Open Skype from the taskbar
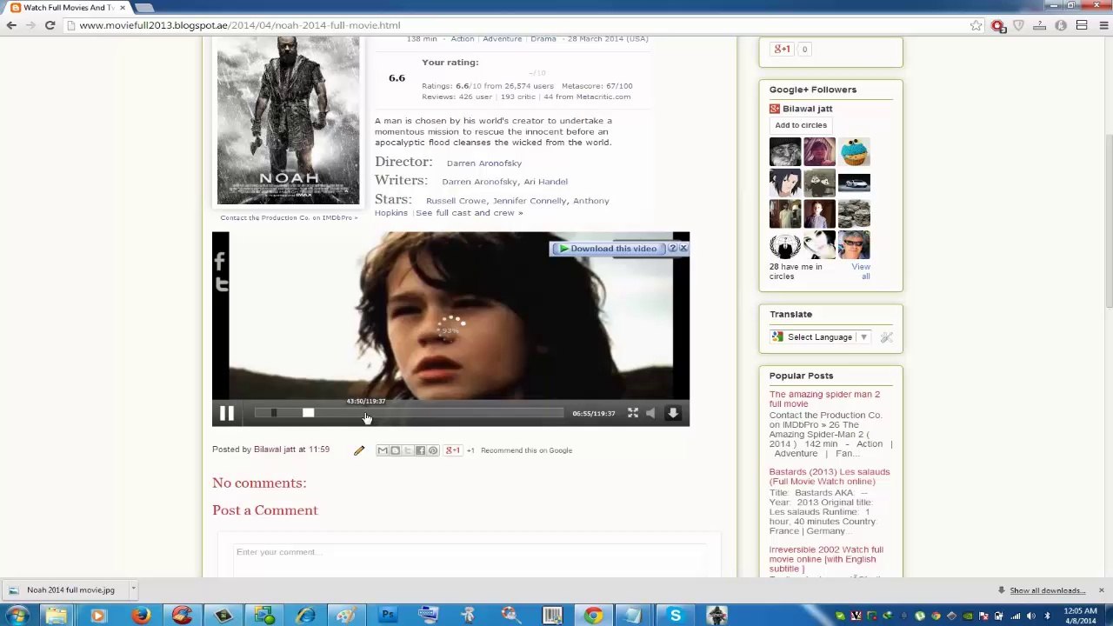Viewport: 1113px width, 626px height. tap(676, 616)
